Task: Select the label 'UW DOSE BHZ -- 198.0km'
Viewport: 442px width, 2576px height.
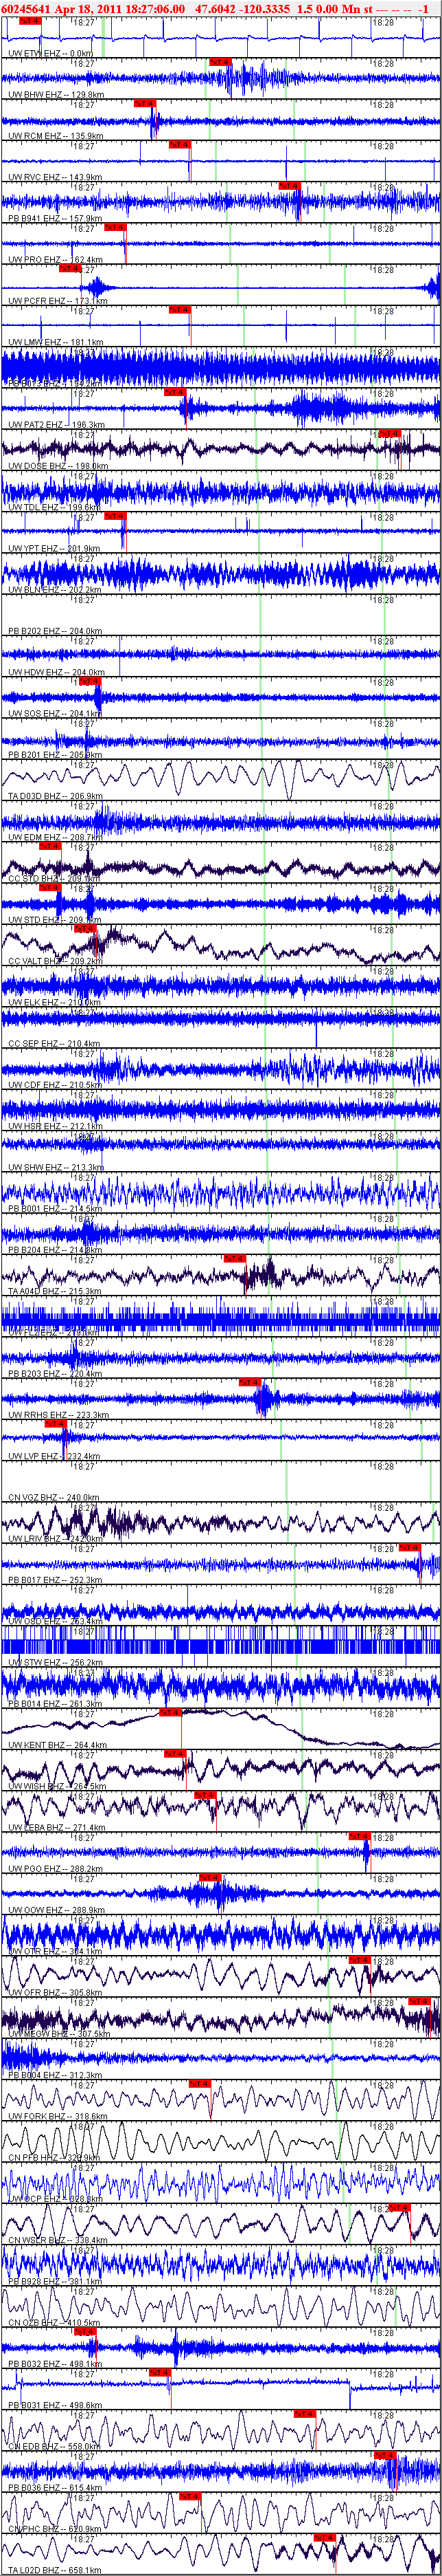Action: pos(58,465)
